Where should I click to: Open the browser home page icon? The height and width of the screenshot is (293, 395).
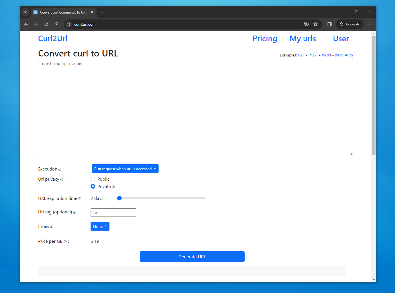point(56,24)
